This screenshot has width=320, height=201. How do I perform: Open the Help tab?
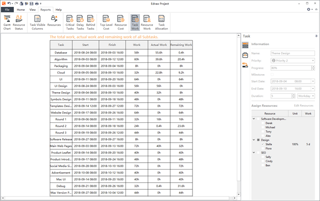pos(59,9)
